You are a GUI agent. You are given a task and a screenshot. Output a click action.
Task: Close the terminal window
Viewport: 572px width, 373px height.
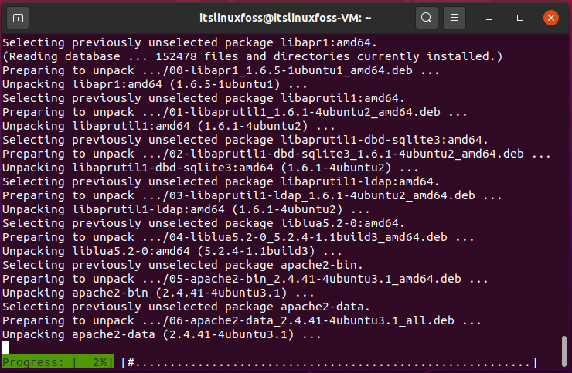[551, 18]
